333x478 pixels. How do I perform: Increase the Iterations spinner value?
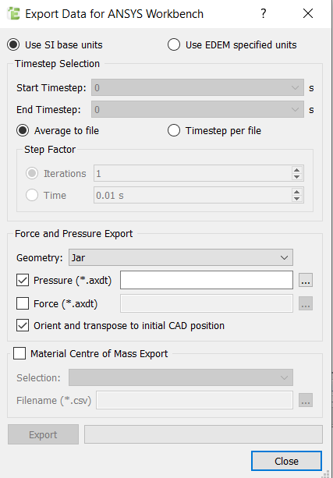tap(297, 170)
